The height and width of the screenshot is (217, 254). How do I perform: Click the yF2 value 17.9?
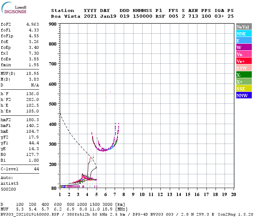[x=34, y=137]
